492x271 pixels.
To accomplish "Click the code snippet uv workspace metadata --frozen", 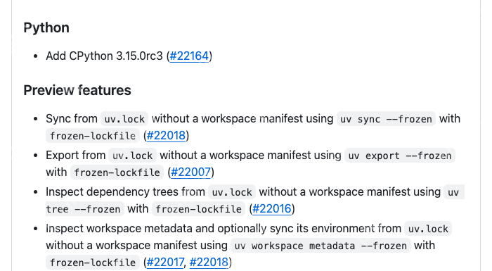I will pyautogui.click(x=321, y=245).
